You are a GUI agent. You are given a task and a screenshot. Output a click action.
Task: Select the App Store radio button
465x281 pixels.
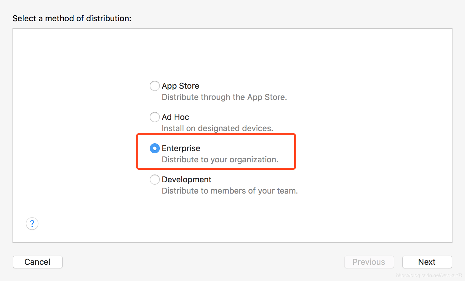(x=155, y=86)
